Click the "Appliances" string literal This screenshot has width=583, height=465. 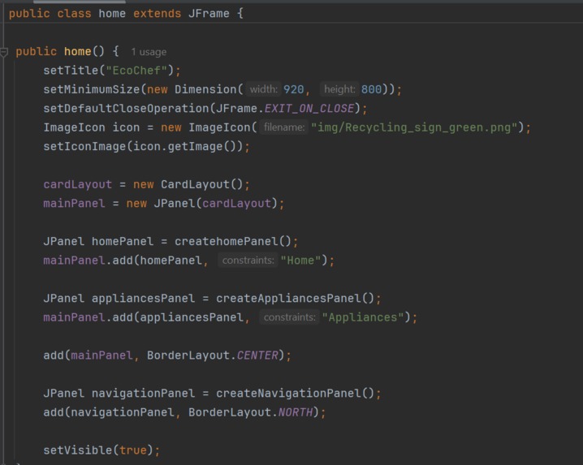click(363, 317)
